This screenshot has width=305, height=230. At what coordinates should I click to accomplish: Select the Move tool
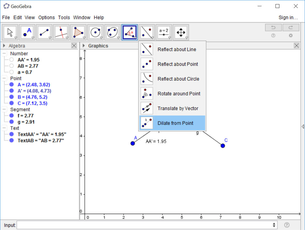click(10, 32)
